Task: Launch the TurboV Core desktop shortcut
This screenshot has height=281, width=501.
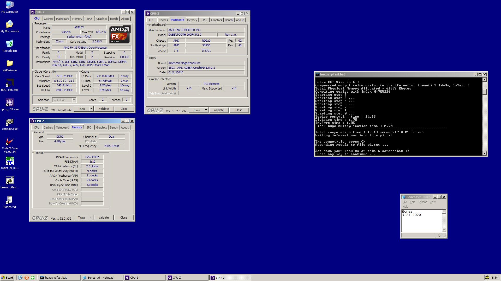Action: point(10,145)
